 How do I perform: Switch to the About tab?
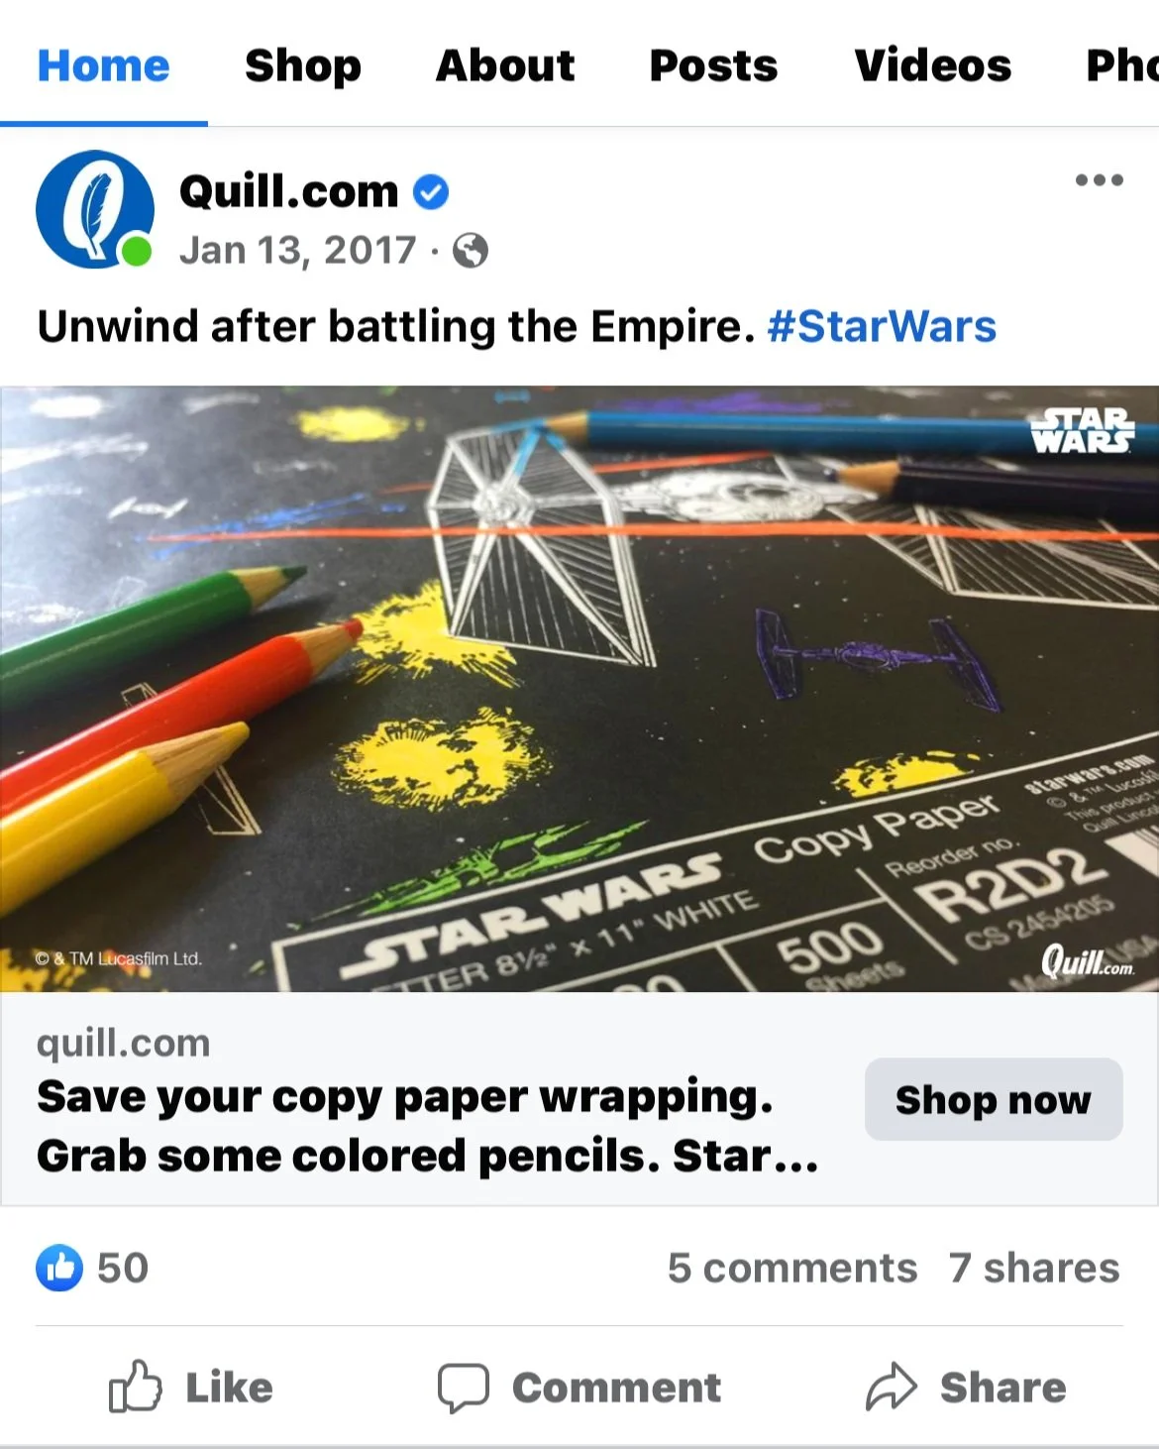pyautogui.click(x=505, y=65)
